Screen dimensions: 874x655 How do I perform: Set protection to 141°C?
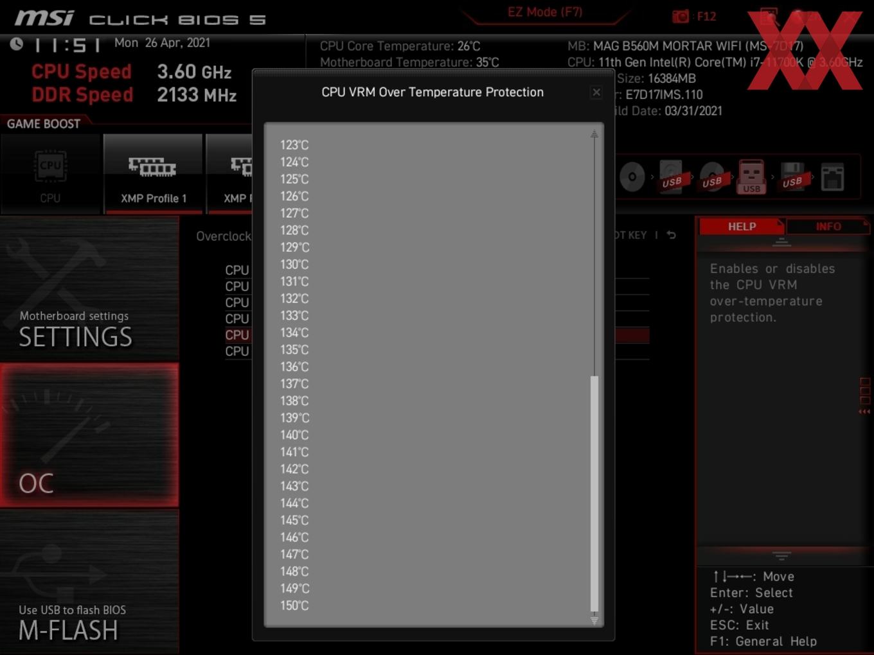[294, 452]
